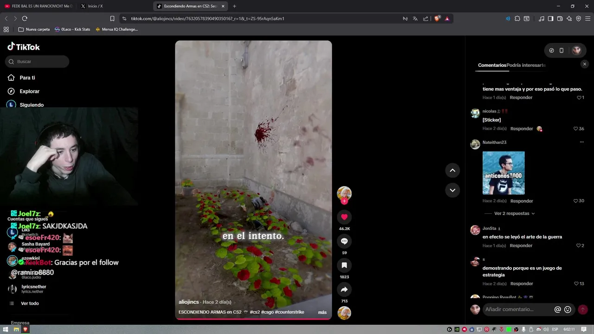Open anticonos 3000 image in comment
This screenshot has width=594, height=334.
pos(504,173)
